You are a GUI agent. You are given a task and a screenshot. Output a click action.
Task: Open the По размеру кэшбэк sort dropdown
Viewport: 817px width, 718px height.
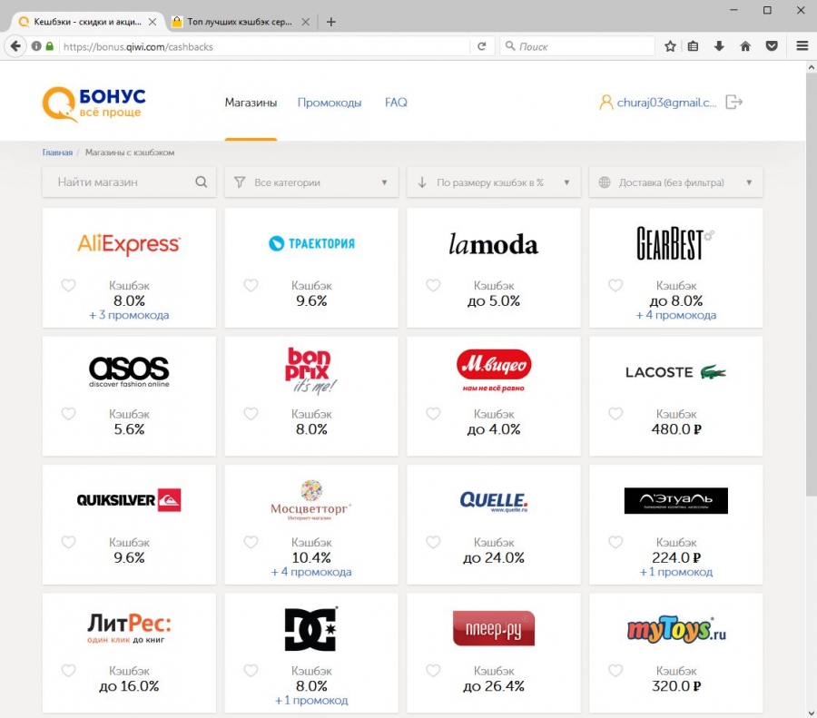coord(494,182)
